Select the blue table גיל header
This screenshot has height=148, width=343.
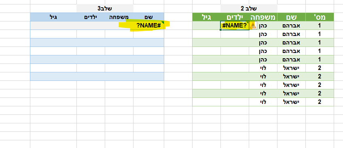(53, 17)
